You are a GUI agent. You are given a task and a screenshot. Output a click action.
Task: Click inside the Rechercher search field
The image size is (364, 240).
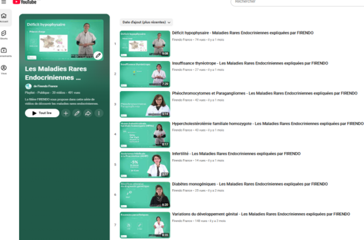293,2
